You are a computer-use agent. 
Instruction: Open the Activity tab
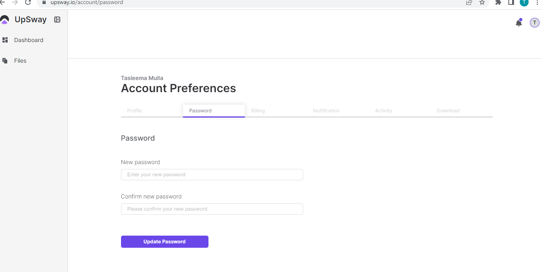(x=383, y=111)
